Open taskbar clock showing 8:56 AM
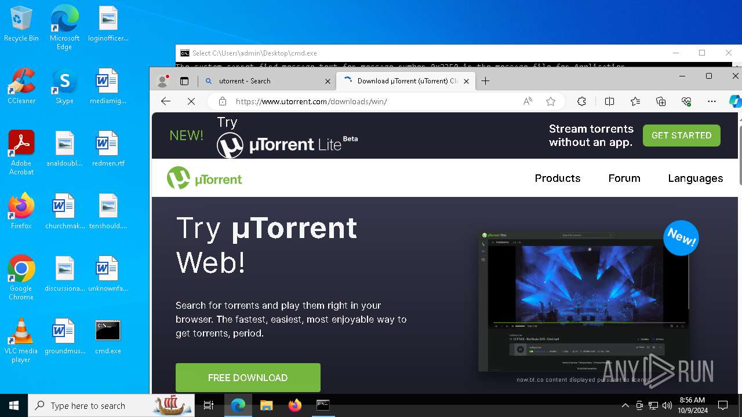 coord(693,405)
